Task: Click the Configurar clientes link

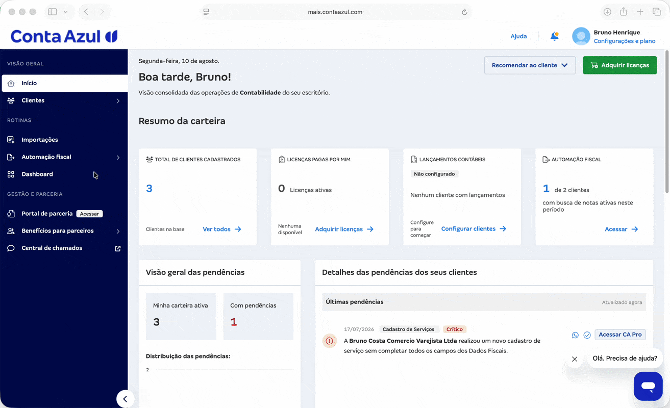Action: click(474, 229)
